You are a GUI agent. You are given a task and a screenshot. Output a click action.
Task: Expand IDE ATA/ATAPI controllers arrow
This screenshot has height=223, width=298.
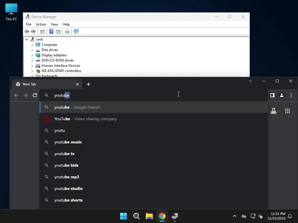pos(32,71)
